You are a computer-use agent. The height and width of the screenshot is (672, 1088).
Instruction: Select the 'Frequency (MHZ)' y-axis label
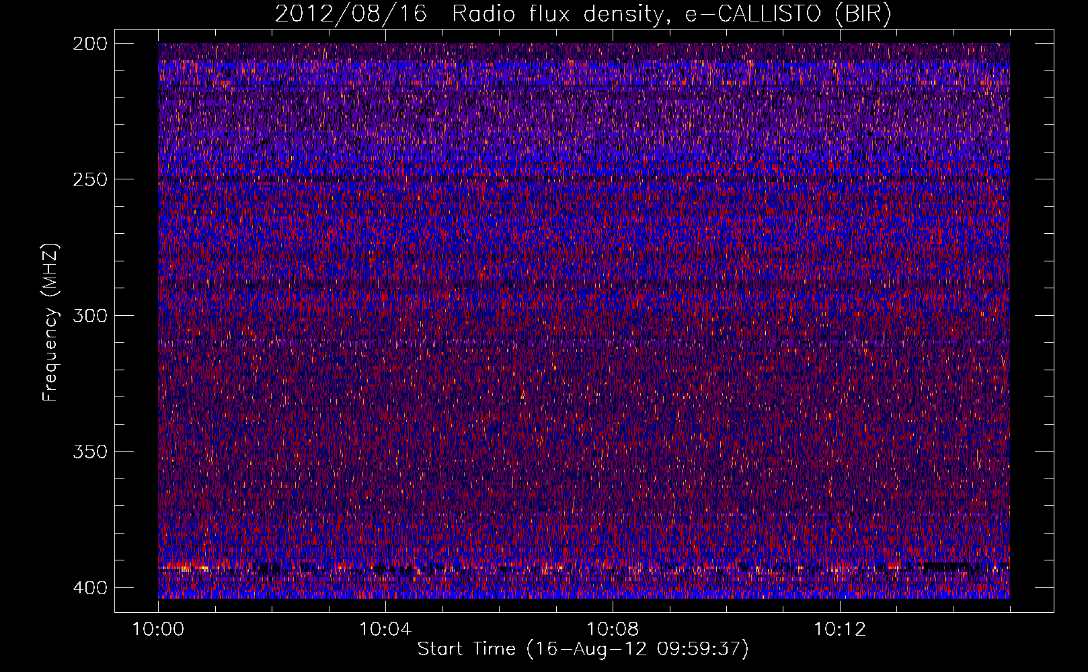[x=50, y=322]
